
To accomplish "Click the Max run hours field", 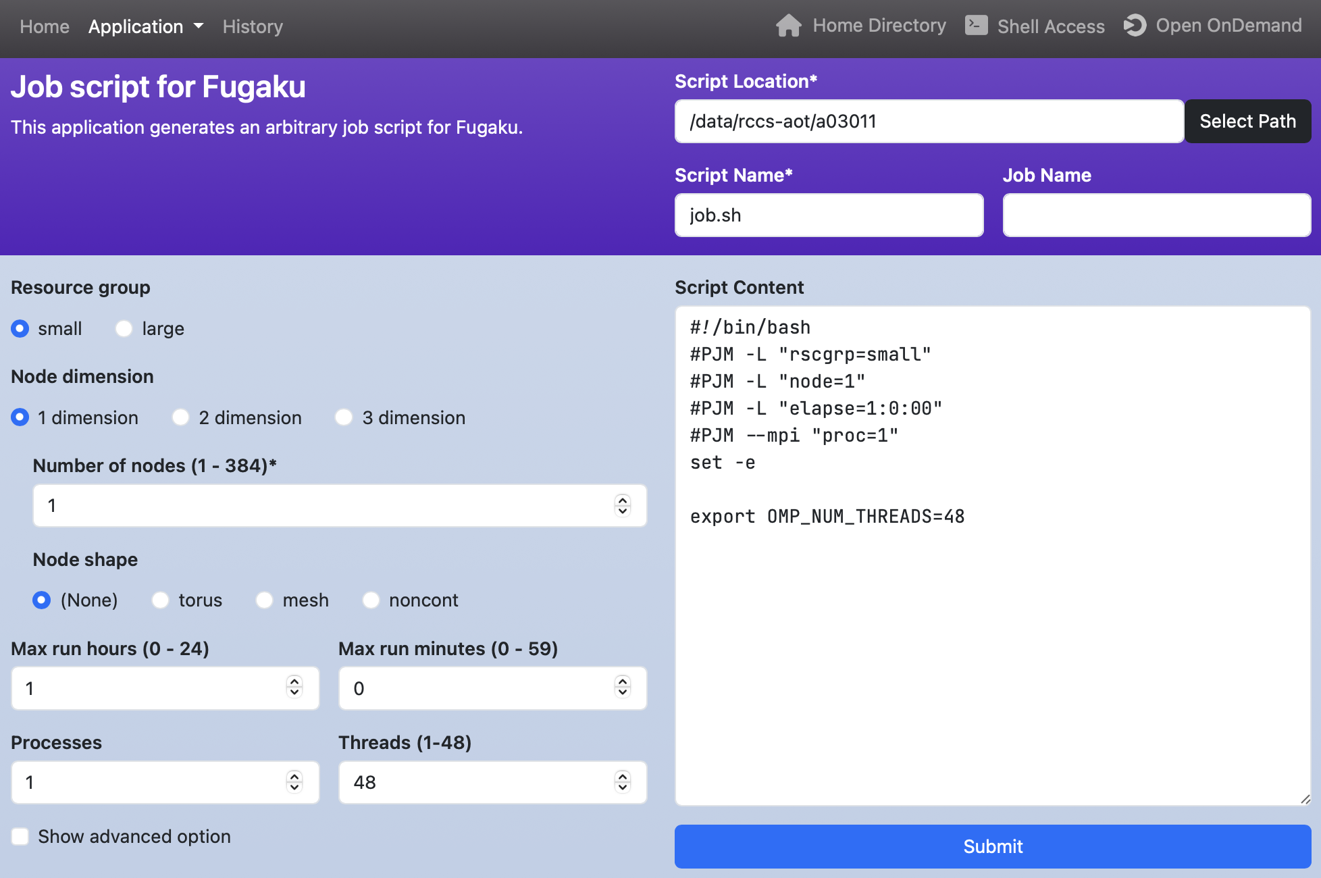I will (x=165, y=688).
